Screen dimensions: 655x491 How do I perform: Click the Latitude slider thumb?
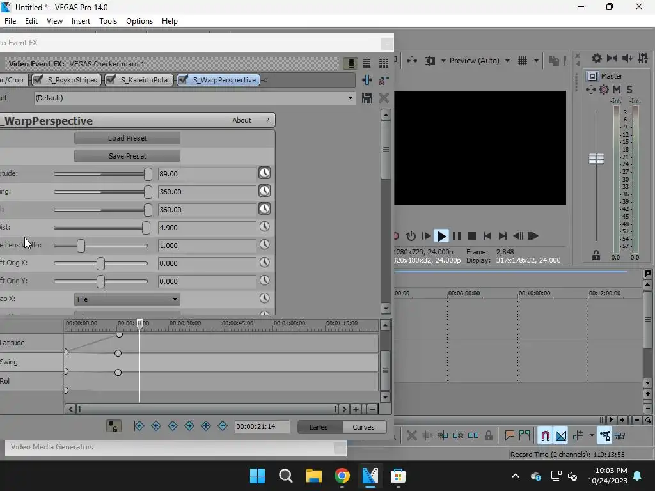coord(148,174)
